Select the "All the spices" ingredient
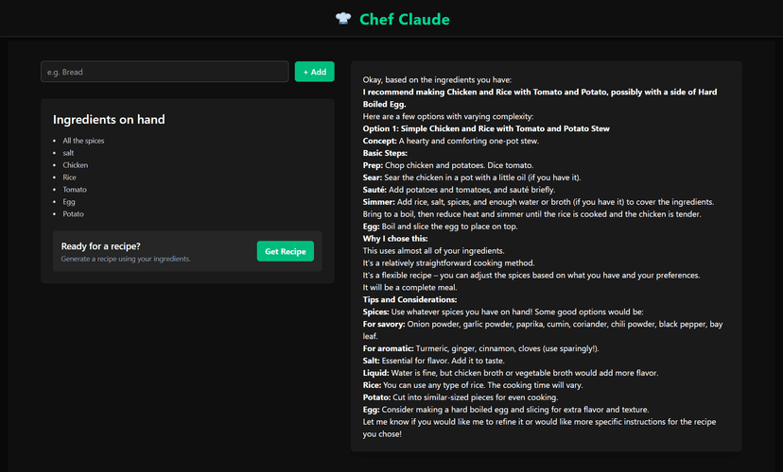 (x=83, y=141)
